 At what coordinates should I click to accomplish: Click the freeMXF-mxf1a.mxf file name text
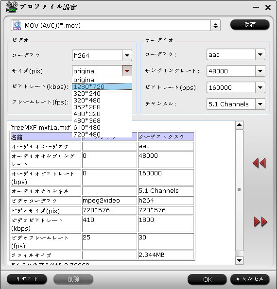pyautogui.click(x=40, y=127)
